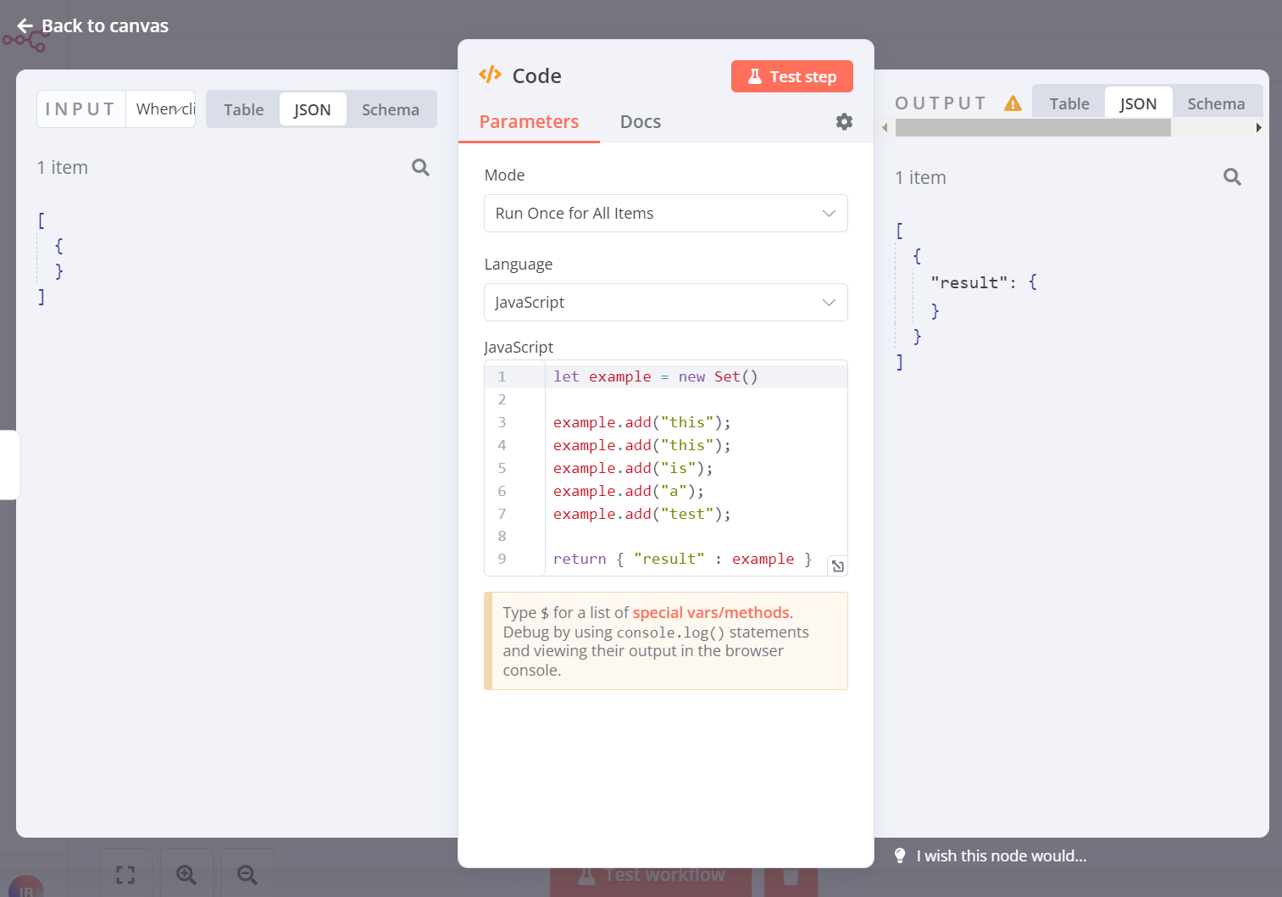Click the lightbulb feedback icon
Viewport: 1282px width, 897px height.
[x=900, y=855]
